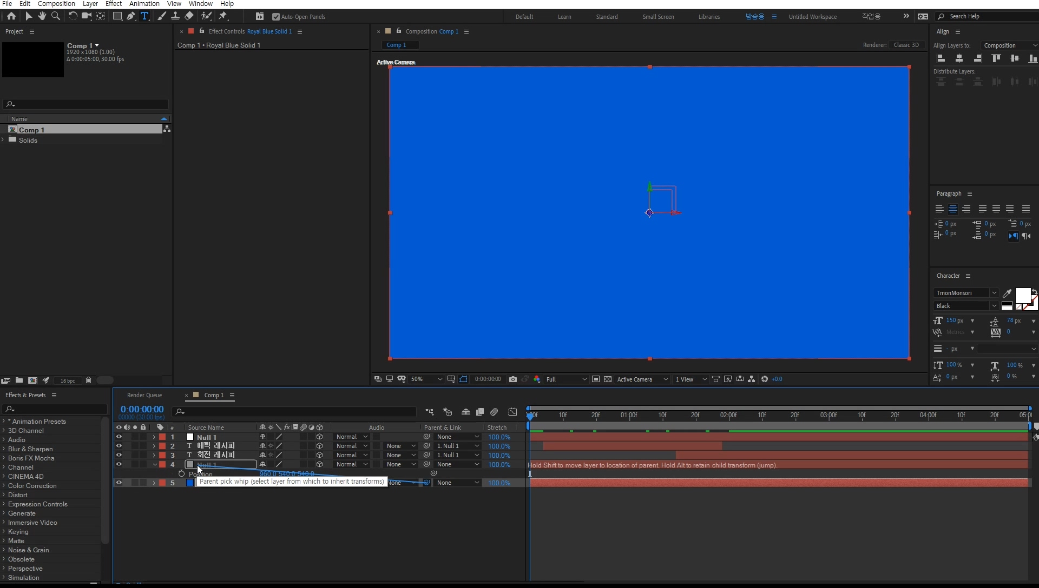
Task: Open the 50% magnification dropdown
Action: pos(426,379)
